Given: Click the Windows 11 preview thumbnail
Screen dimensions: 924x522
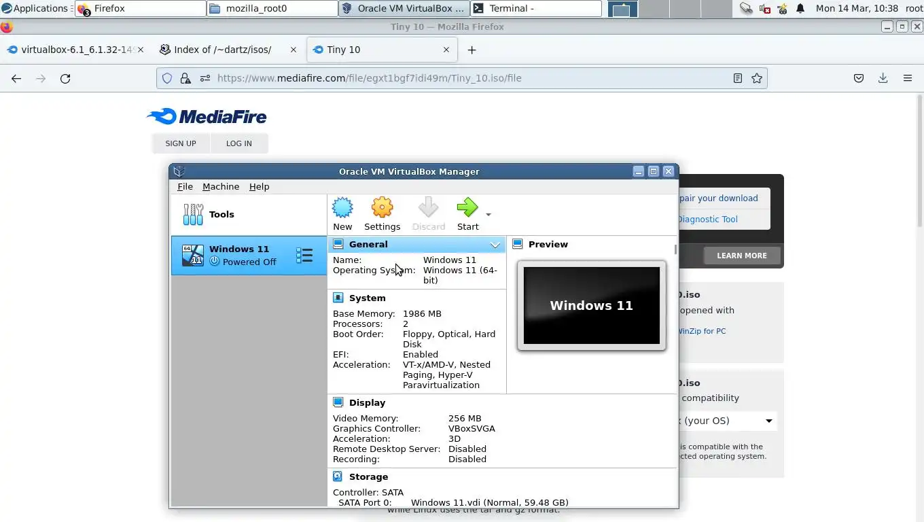Looking at the screenshot, I should pyautogui.click(x=592, y=305).
